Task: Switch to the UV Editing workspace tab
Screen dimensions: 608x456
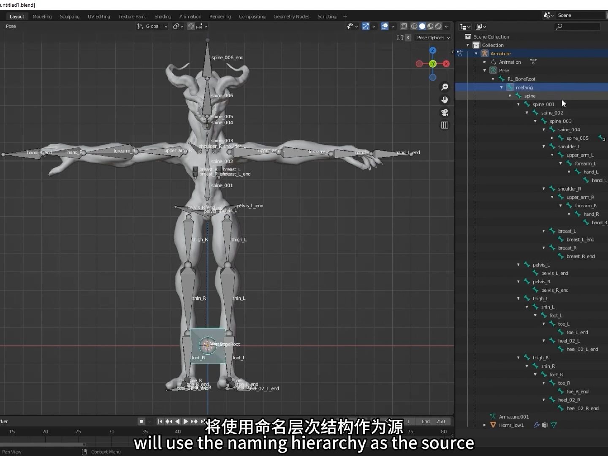Action: (99, 16)
